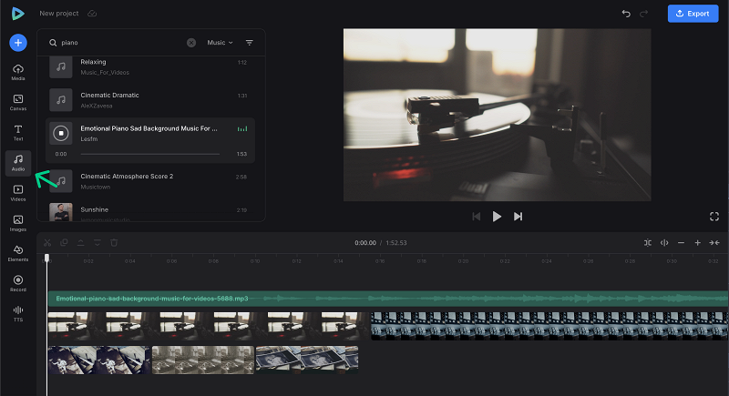
Task: Open the Elements panel in the sidebar
Action: 18,253
